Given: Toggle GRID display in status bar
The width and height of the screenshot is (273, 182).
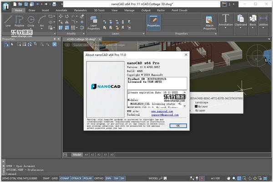Looking at the screenshot, I should point(54,179).
